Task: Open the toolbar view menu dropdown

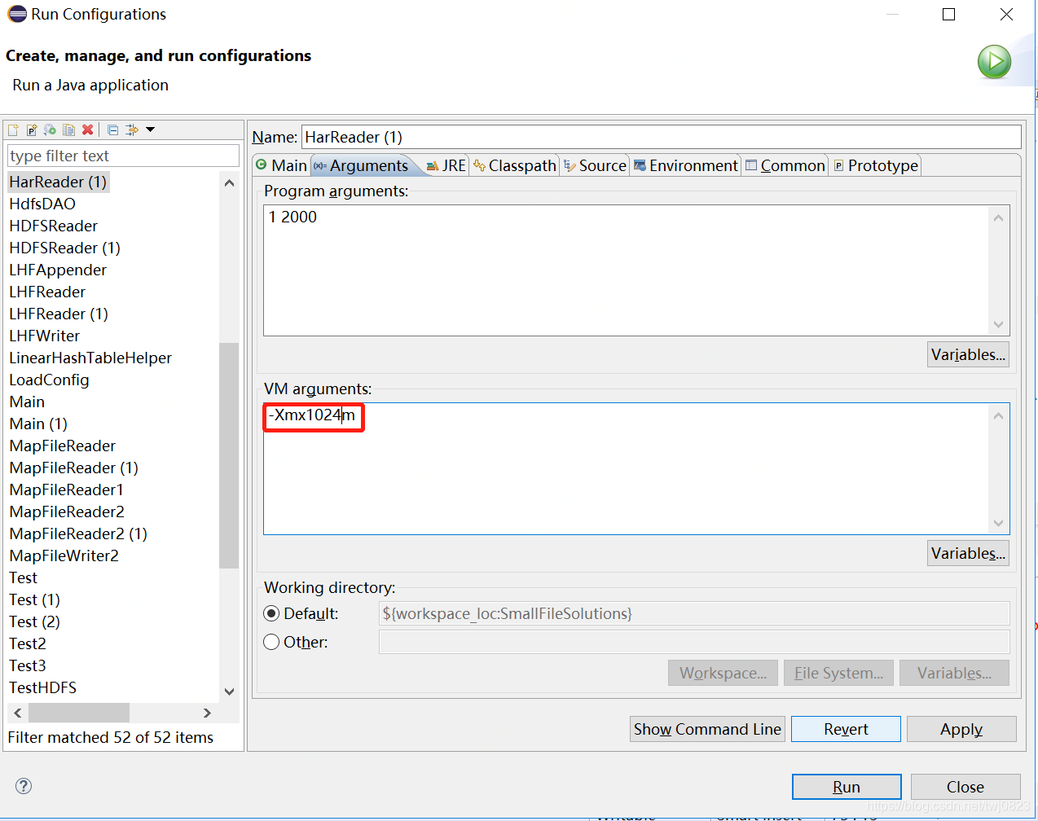Action: (x=150, y=130)
